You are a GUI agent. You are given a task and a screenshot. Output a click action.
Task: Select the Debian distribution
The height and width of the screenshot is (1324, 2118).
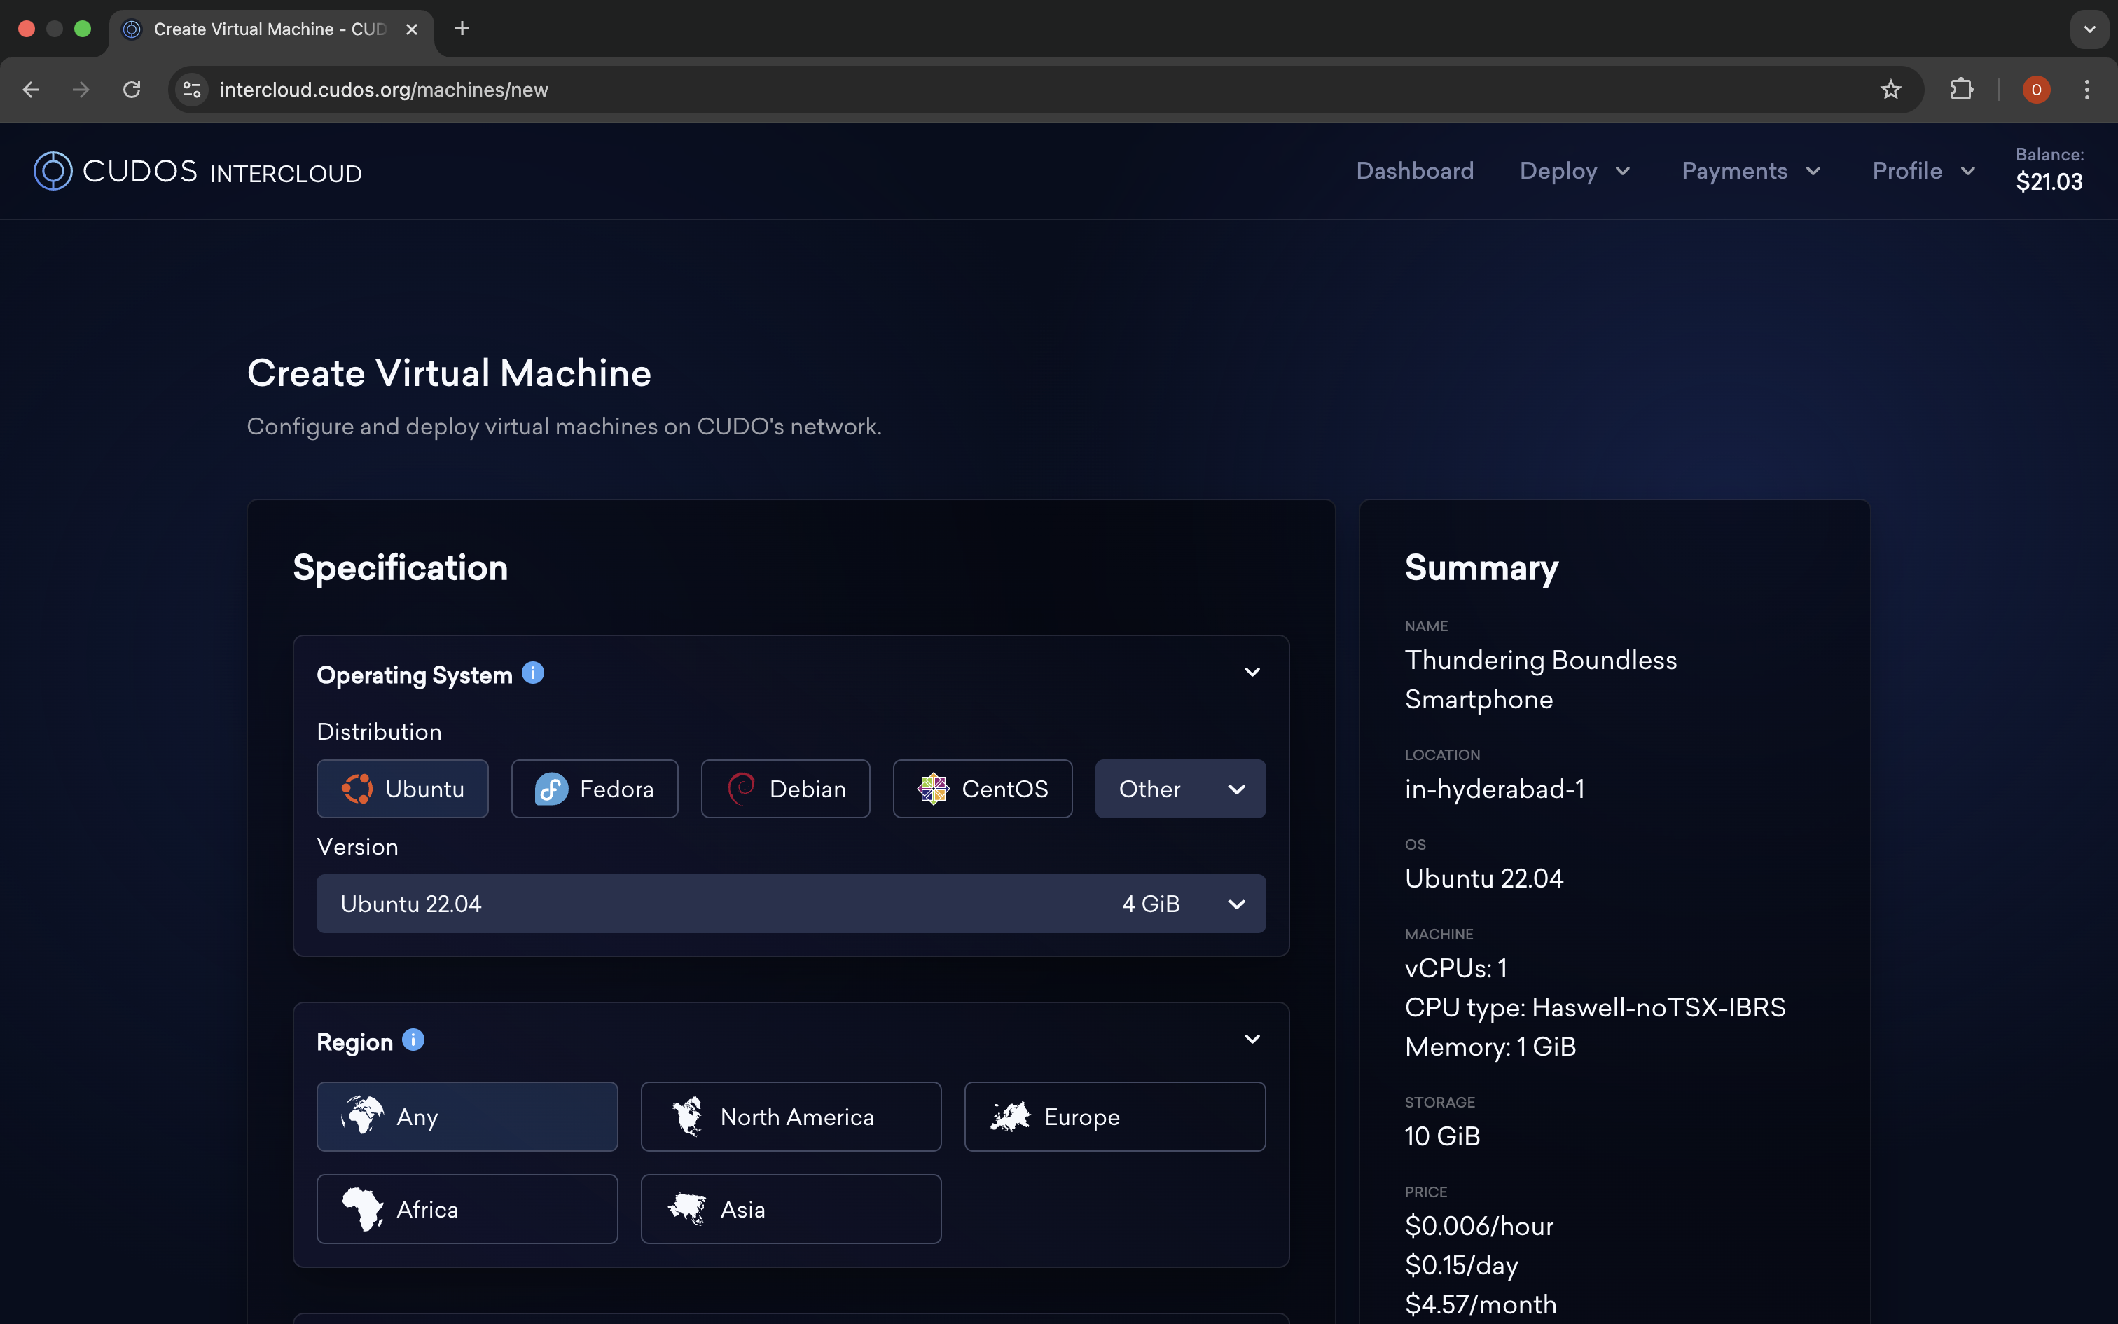[x=785, y=789]
